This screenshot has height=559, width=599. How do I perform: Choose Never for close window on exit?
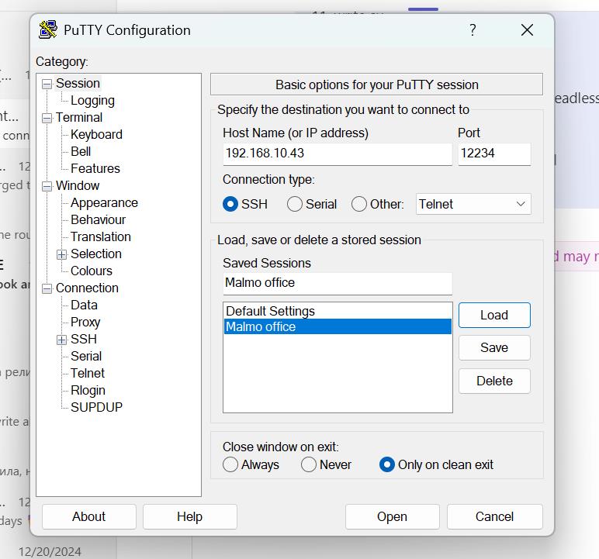309,464
